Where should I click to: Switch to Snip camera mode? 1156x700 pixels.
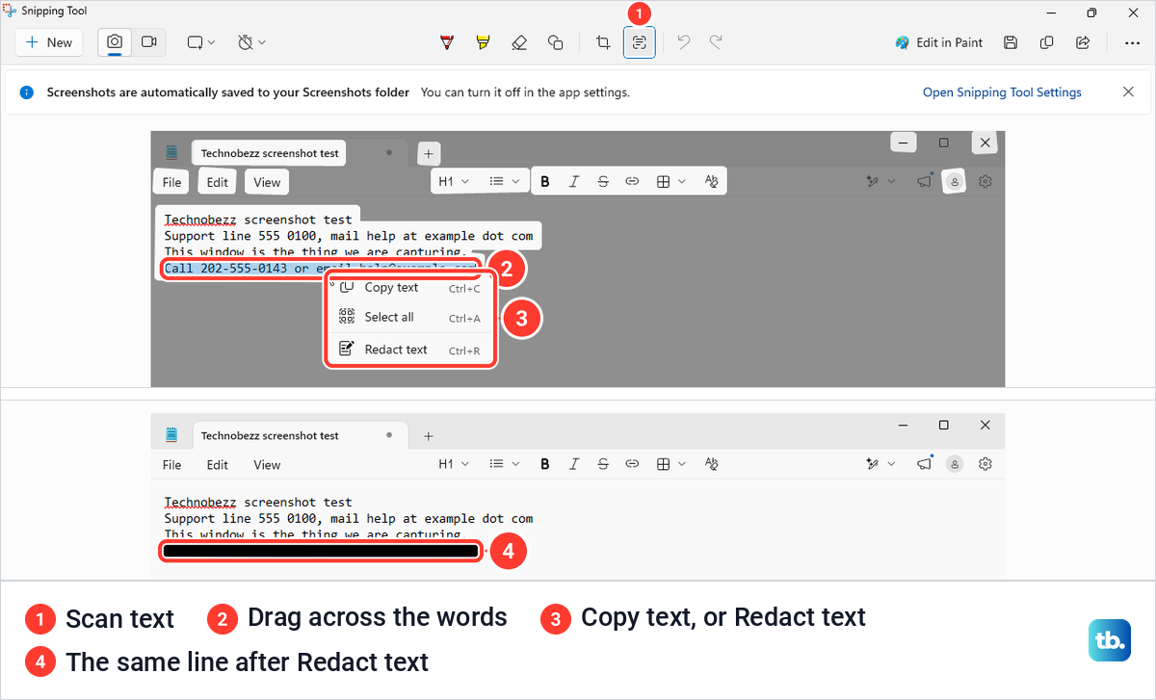pos(115,42)
